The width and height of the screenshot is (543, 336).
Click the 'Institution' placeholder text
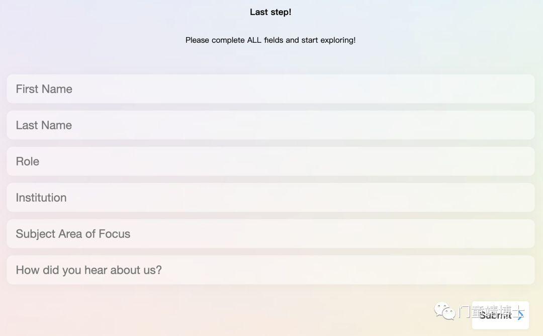tap(41, 198)
